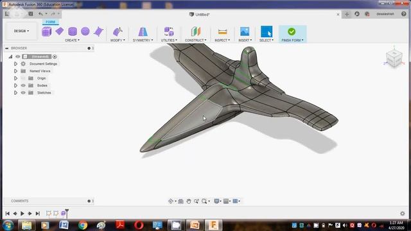The image size is (411, 231).
Task: Click the user account name
Action: (385, 14)
